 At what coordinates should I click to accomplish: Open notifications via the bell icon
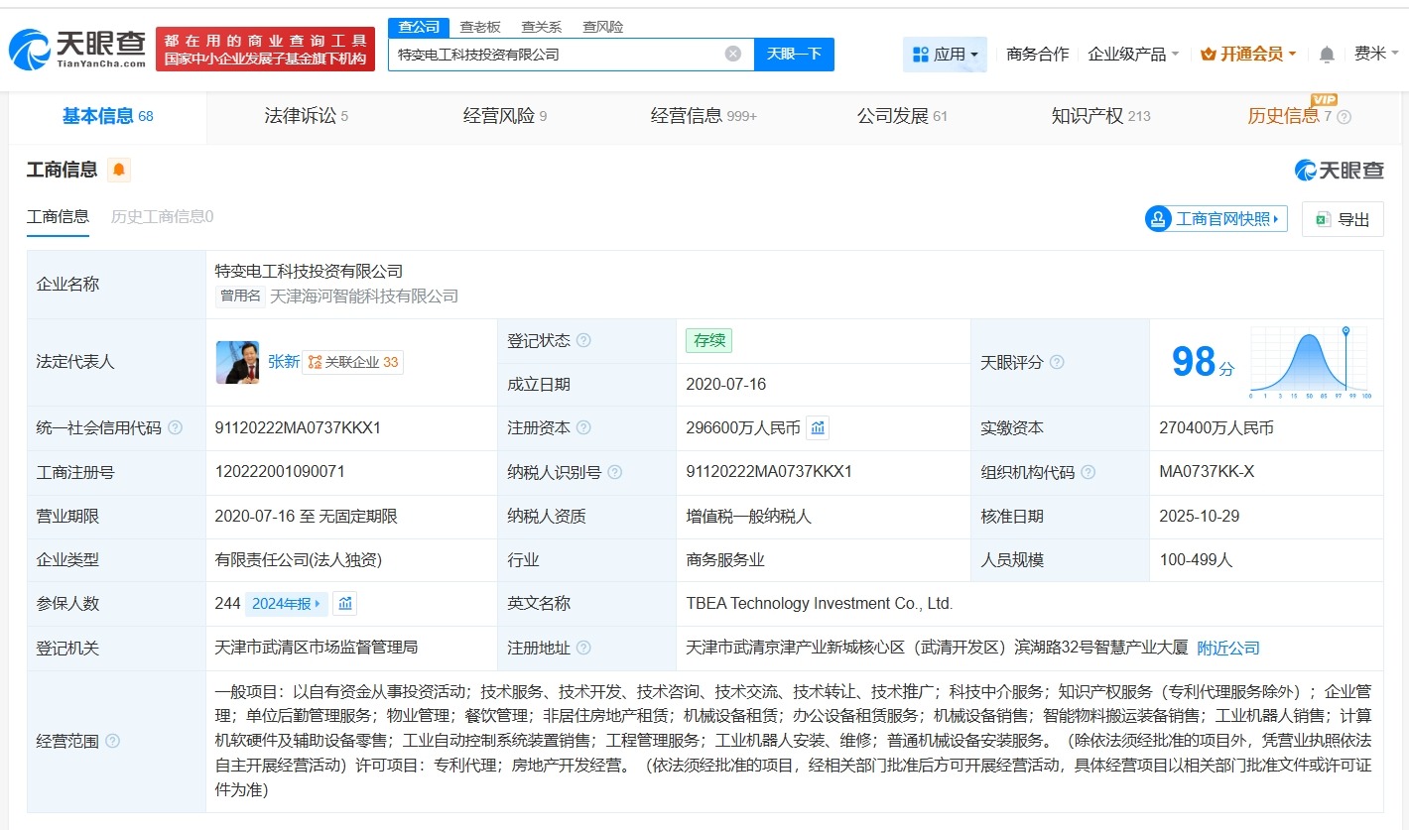click(1327, 55)
